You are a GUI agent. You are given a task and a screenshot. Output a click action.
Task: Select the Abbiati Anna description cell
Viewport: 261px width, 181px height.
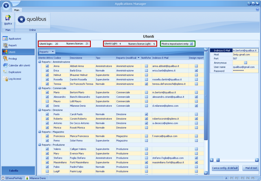(82, 66)
